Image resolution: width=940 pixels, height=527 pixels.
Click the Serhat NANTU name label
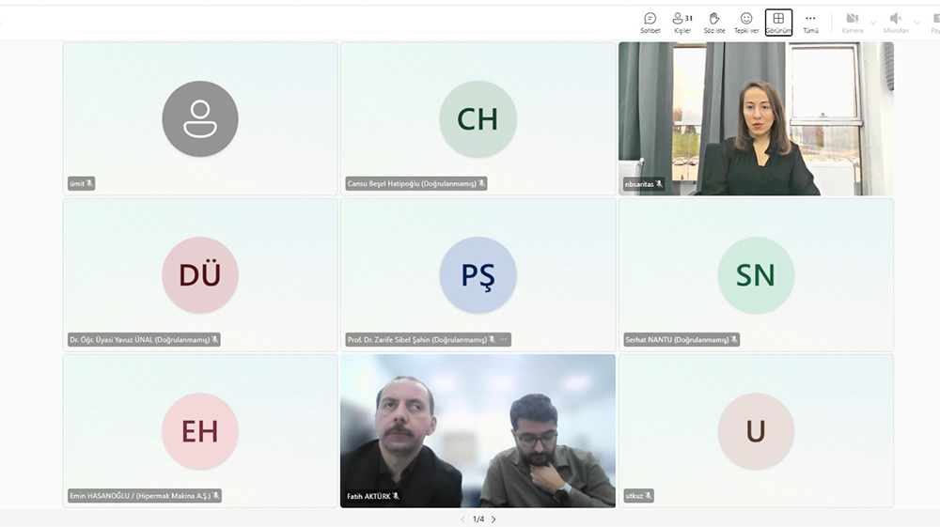[x=677, y=340]
